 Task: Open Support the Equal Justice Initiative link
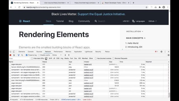pos(101,14)
